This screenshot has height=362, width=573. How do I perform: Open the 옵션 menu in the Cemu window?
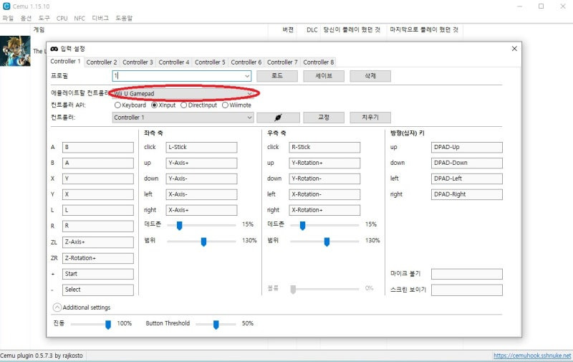[26, 19]
